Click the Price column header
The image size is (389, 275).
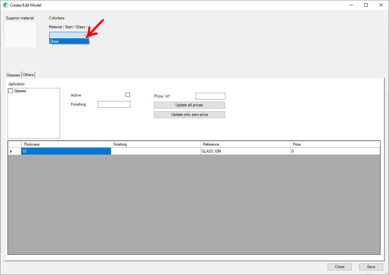[335, 144]
